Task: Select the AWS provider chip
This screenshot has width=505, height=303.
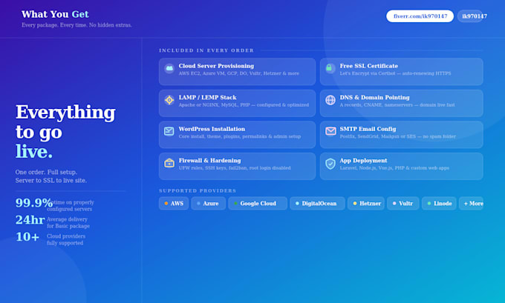Action: tap(174, 204)
